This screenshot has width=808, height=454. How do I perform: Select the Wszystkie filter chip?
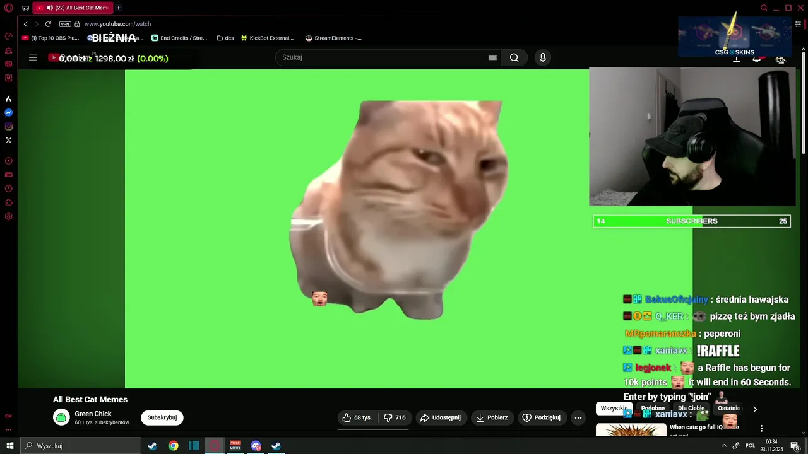point(614,409)
